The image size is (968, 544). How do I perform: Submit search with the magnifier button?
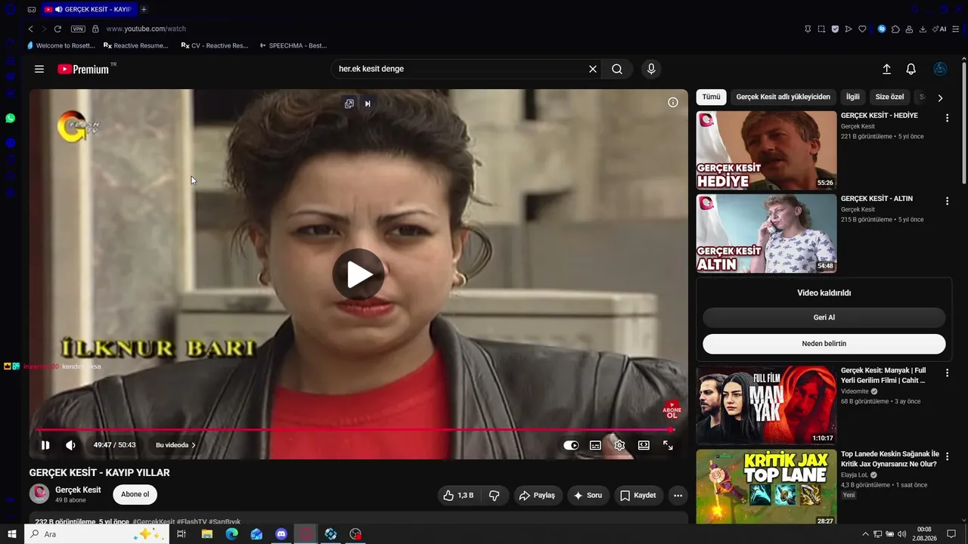(x=617, y=69)
